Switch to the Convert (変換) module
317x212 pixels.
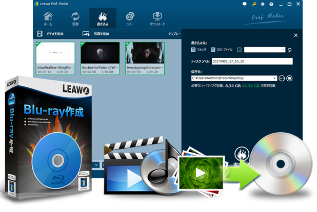point(75,19)
